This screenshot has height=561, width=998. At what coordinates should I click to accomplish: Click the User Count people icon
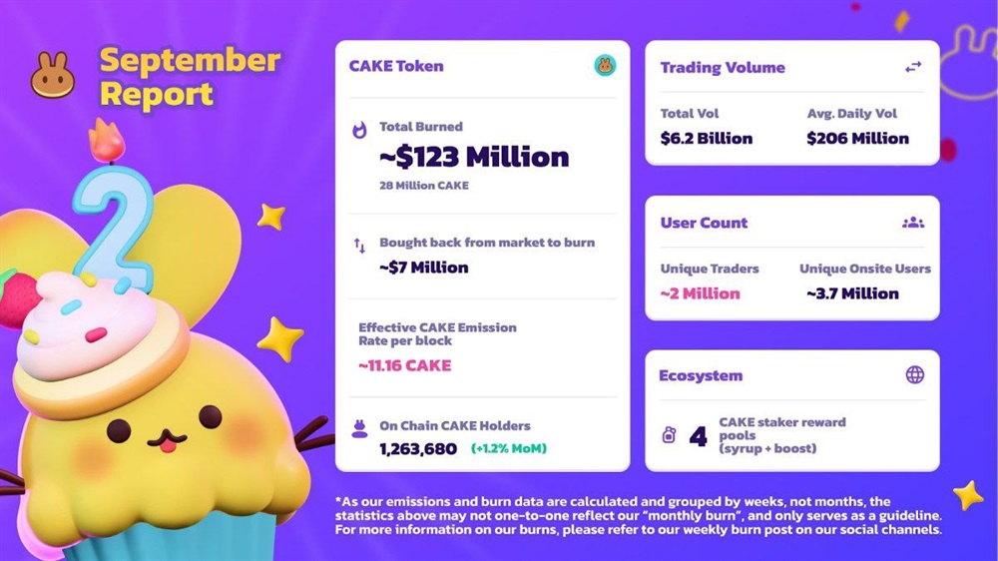pyautogui.click(x=913, y=223)
